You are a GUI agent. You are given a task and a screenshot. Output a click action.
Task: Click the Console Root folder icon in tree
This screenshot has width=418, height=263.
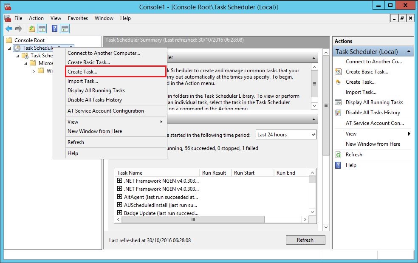point(9,40)
